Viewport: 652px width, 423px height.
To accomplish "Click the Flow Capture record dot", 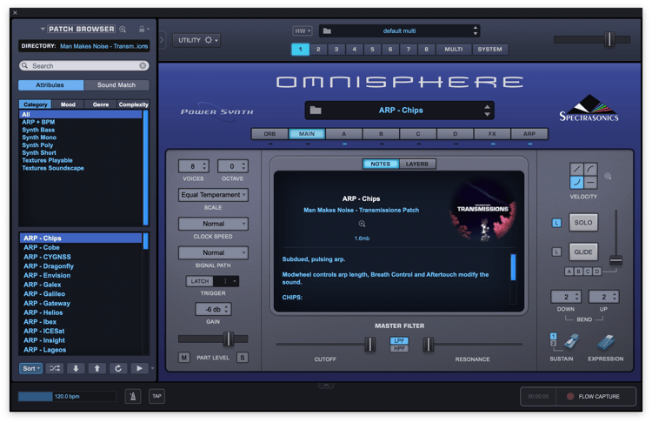I will click(x=570, y=396).
